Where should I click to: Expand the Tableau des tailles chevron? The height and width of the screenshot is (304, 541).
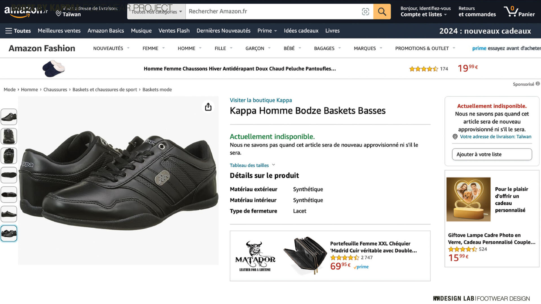[x=273, y=165]
